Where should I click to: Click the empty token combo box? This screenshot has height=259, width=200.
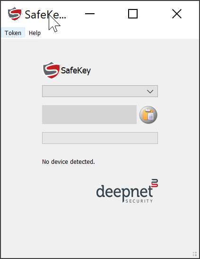coord(100,91)
